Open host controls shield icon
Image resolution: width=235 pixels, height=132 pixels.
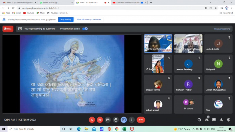pyautogui.click(x=229, y=120)
